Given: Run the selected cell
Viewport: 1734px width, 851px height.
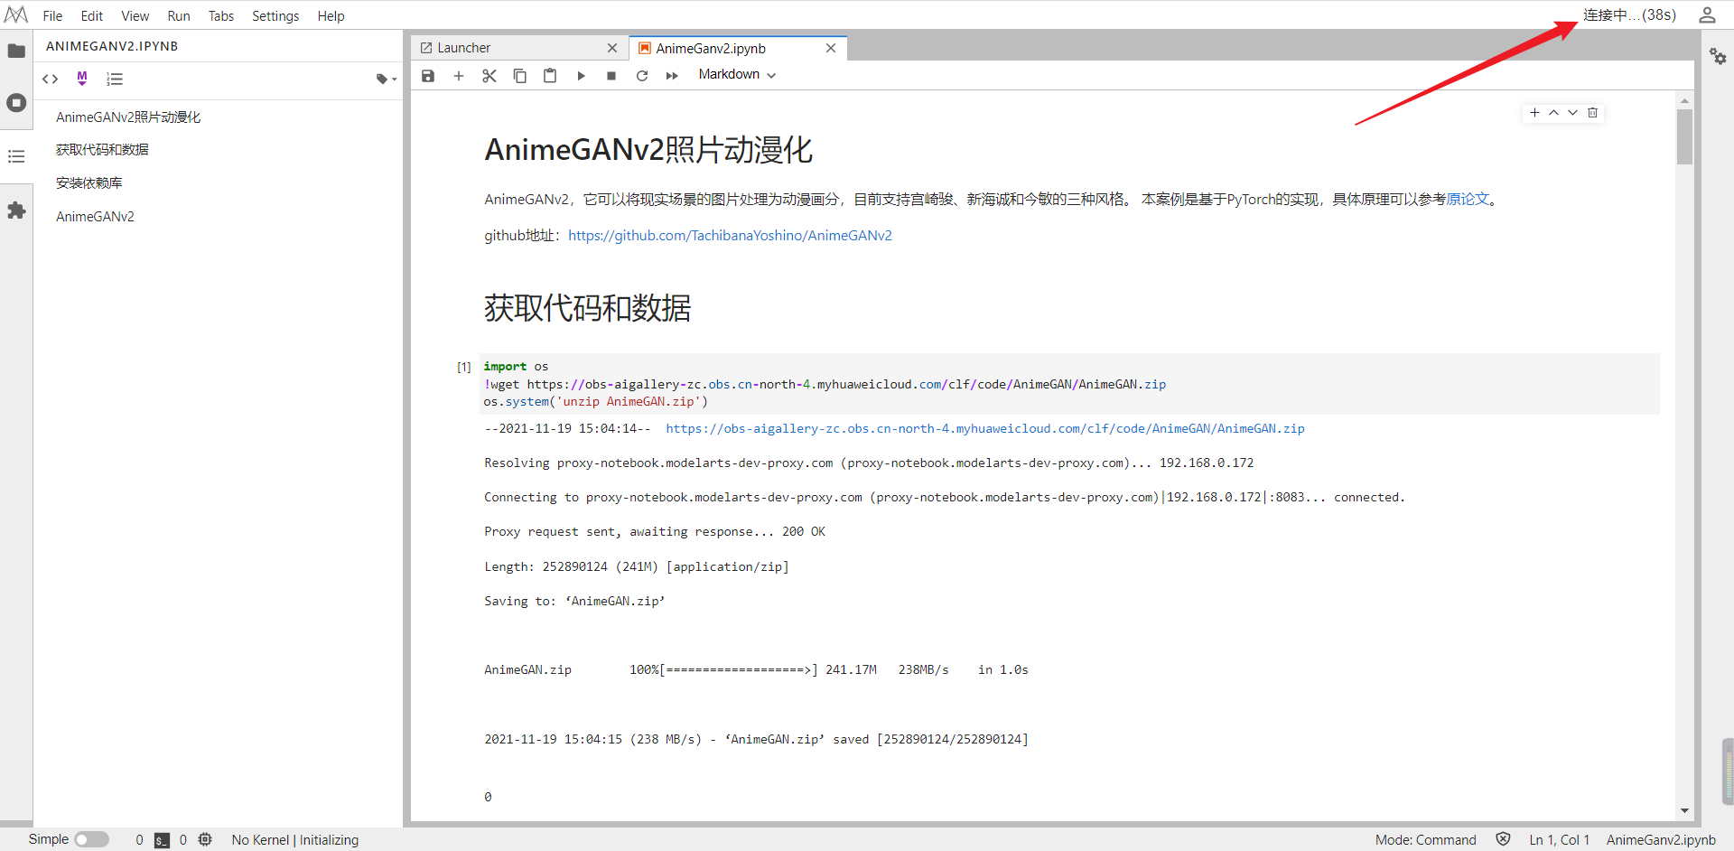Looking at the screenshot, I should 581,76.
